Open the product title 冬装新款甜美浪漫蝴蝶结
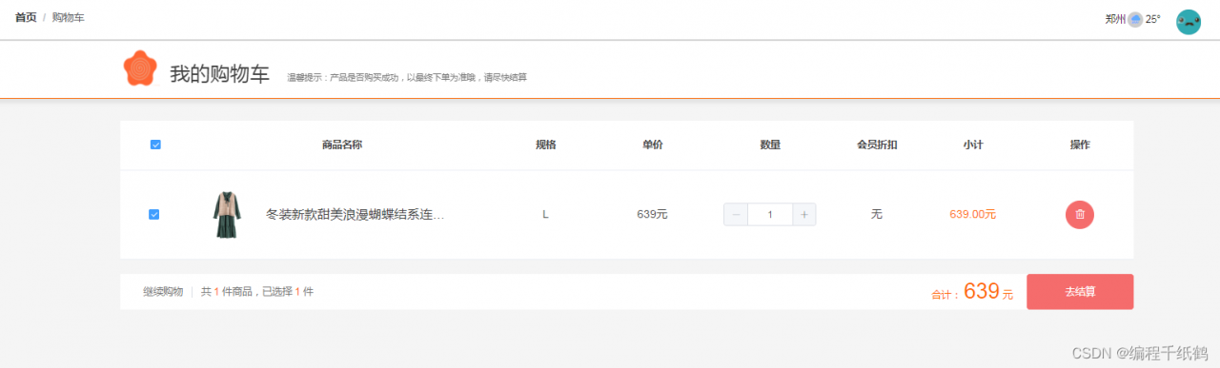Viewport: 1220px width, 368px height. [355, 215]
